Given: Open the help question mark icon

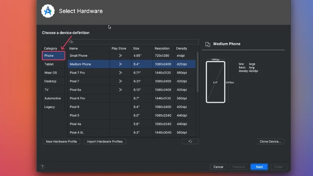Looking at the screenshot, I should [42, 167].
